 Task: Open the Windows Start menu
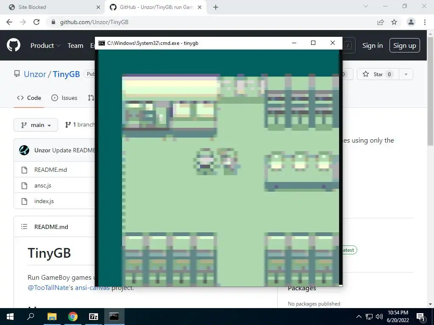click(x=10, y=317)
